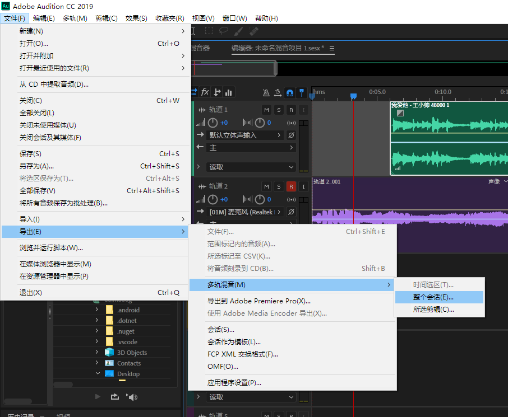Select .vscode folder in media browser
The height and width of the screenshot is (417, 508).
click(x=127, y=342)
